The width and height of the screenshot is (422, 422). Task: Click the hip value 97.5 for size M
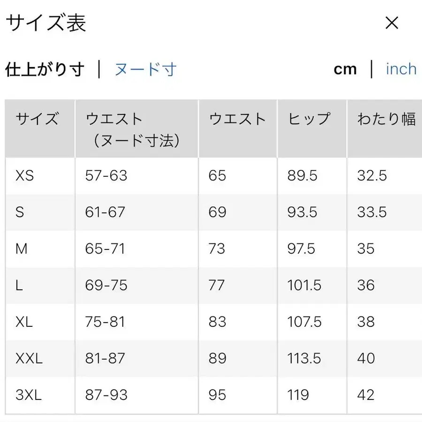pyautogui.click(x=302, y=249)
